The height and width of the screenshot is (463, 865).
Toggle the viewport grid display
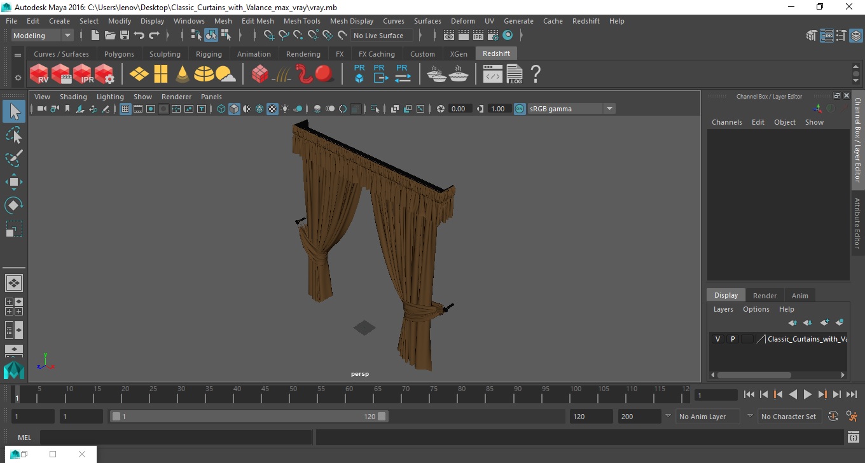125,109
